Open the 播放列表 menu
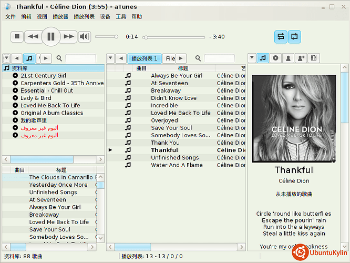 click(84, 16)
